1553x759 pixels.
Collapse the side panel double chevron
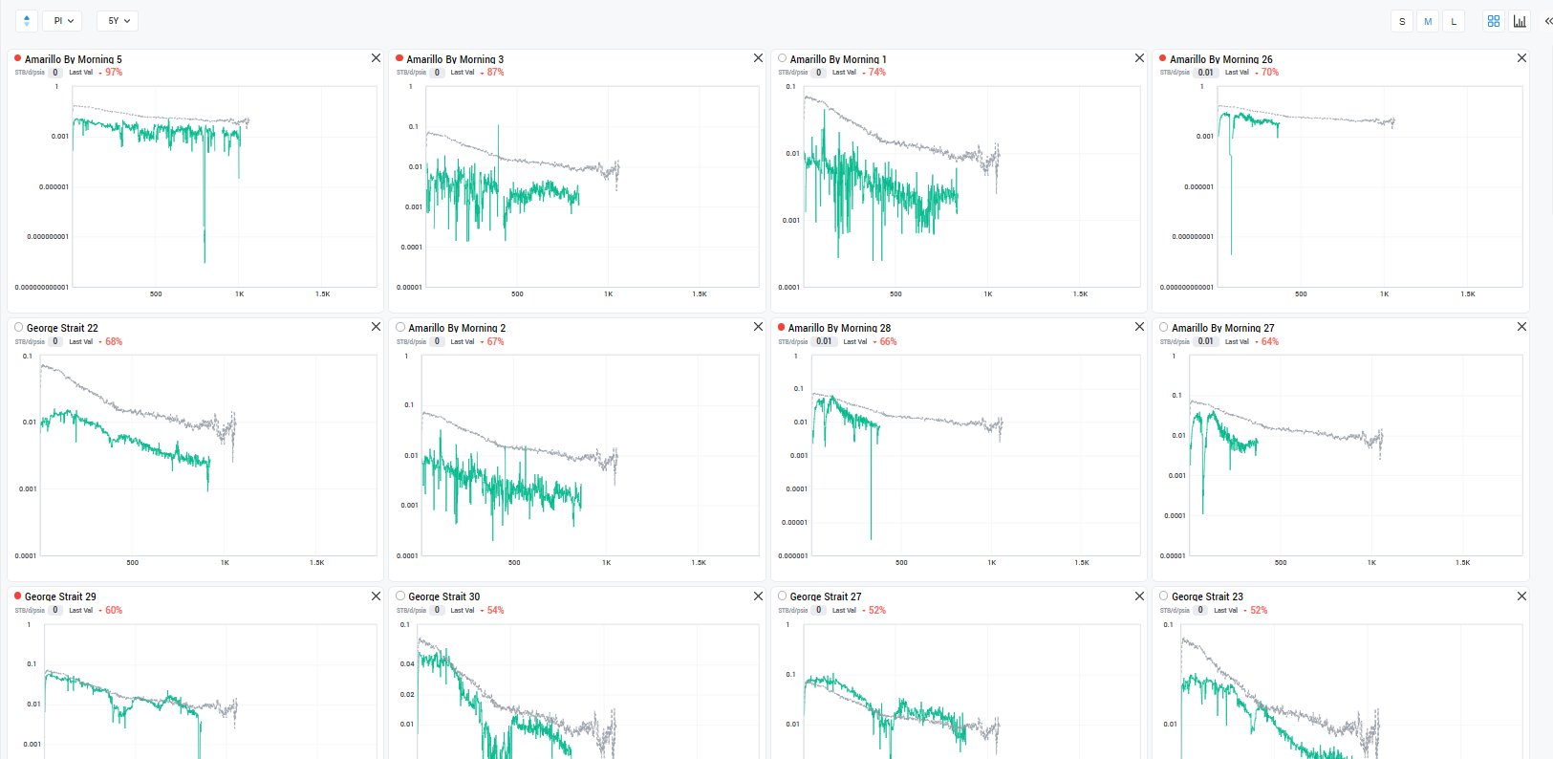pyautogui.click(x=1548, y=21)
